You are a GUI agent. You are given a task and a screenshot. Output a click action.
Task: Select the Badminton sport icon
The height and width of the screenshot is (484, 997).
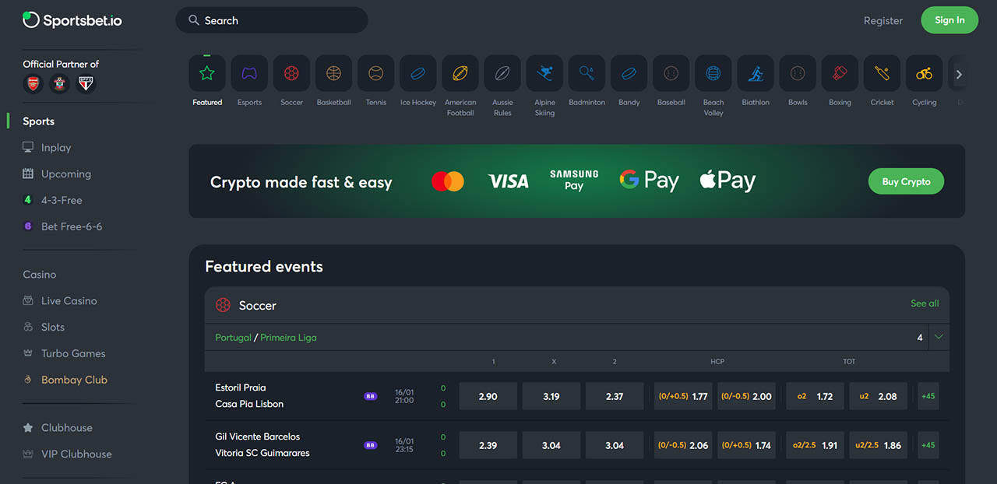[x=587, y=74]
